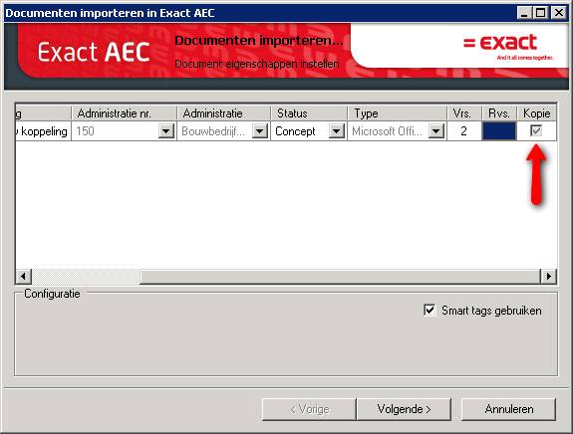Disable Smart tags gebruiken checkbox
This screenshot has width=573, height=434.
click(430, 311)
